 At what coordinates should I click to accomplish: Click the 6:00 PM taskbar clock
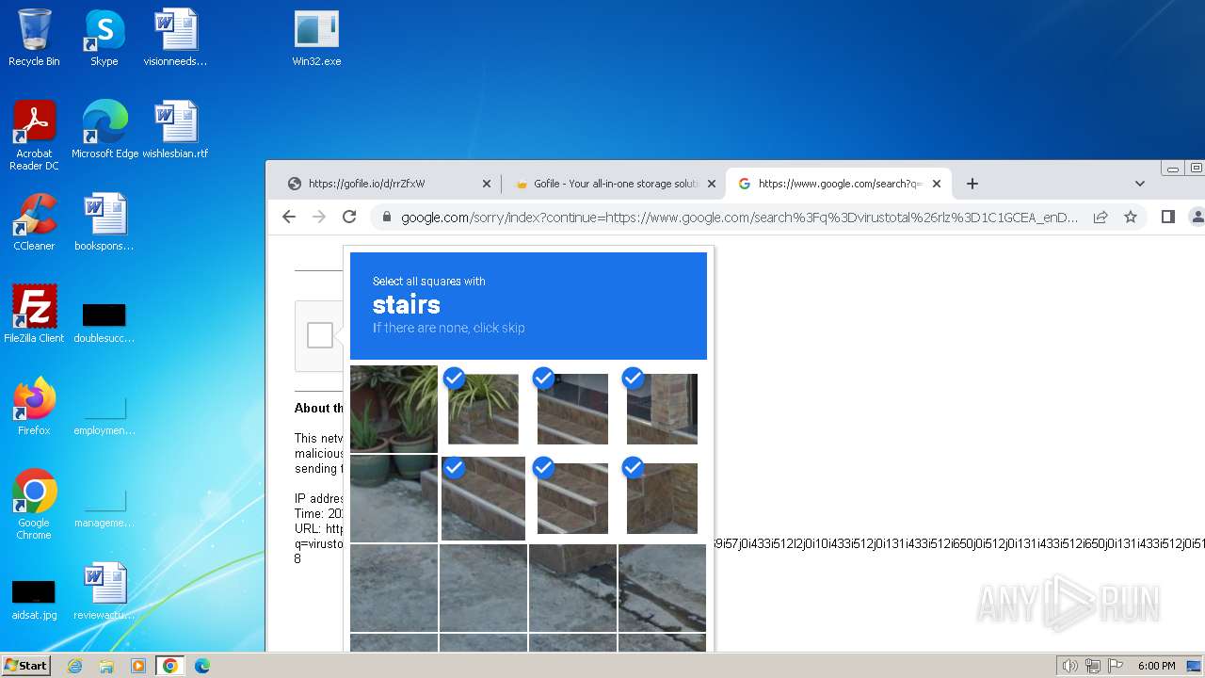1156,666
